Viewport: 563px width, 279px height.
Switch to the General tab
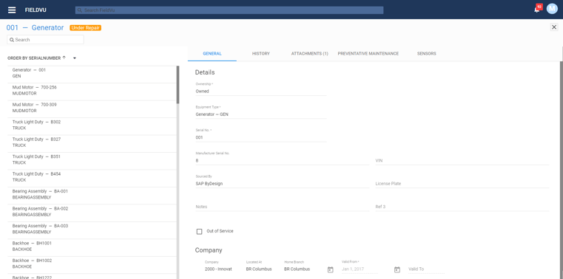[x=212, y=54]
